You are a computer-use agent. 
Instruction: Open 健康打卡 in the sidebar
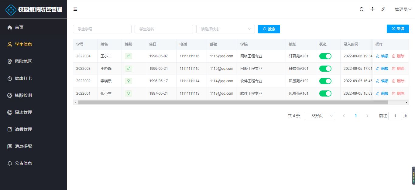[23, 78]
